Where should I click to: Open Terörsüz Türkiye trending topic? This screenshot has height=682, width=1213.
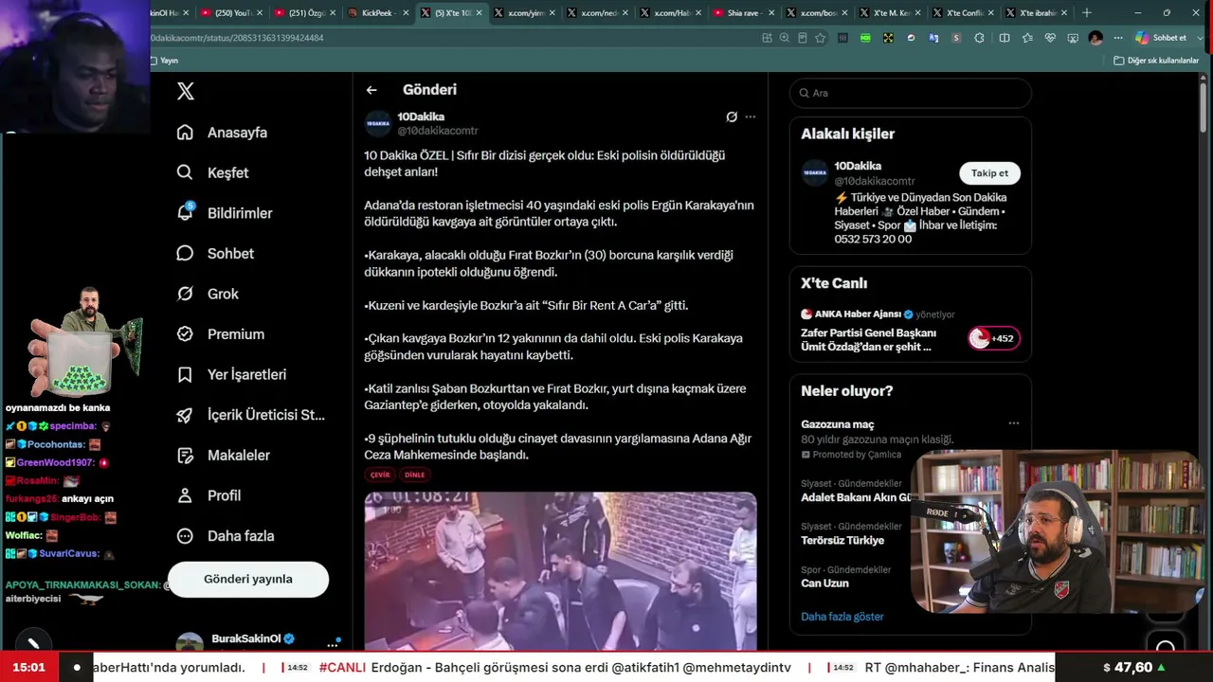tap(842, 541)
